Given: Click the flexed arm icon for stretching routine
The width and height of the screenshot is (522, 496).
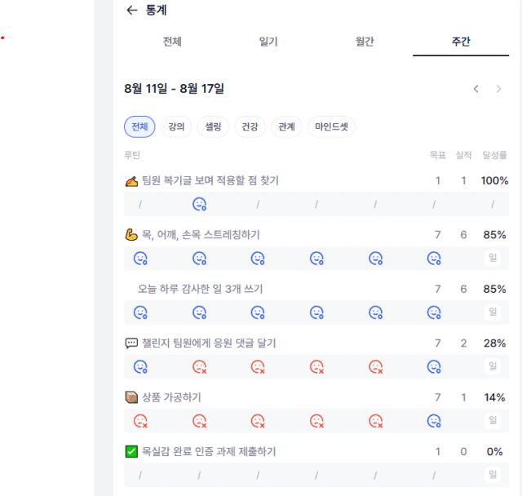Looking at the screenshot, I should 131,235.
